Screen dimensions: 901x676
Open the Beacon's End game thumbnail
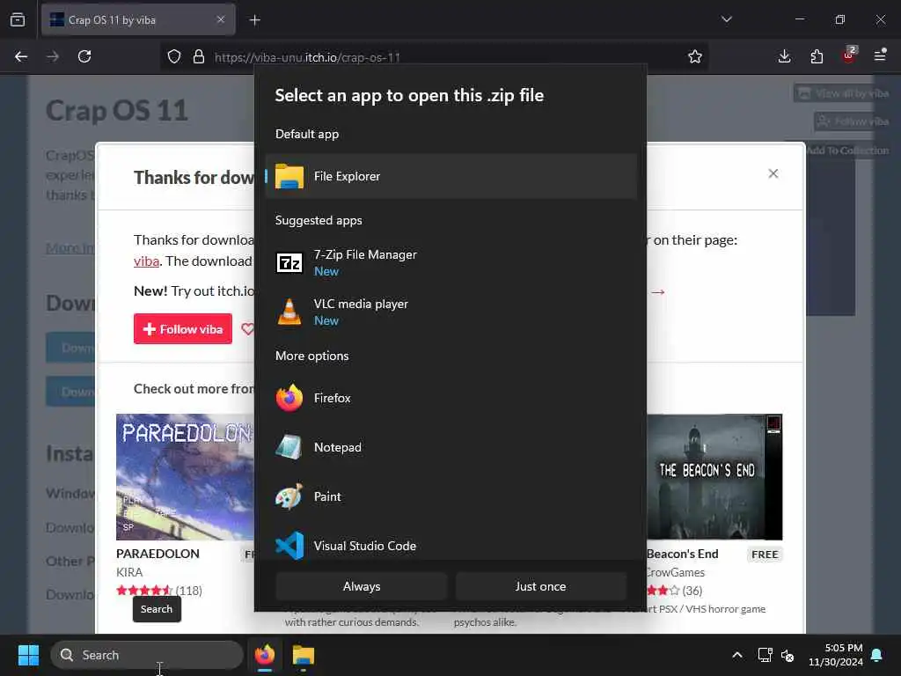714,477
